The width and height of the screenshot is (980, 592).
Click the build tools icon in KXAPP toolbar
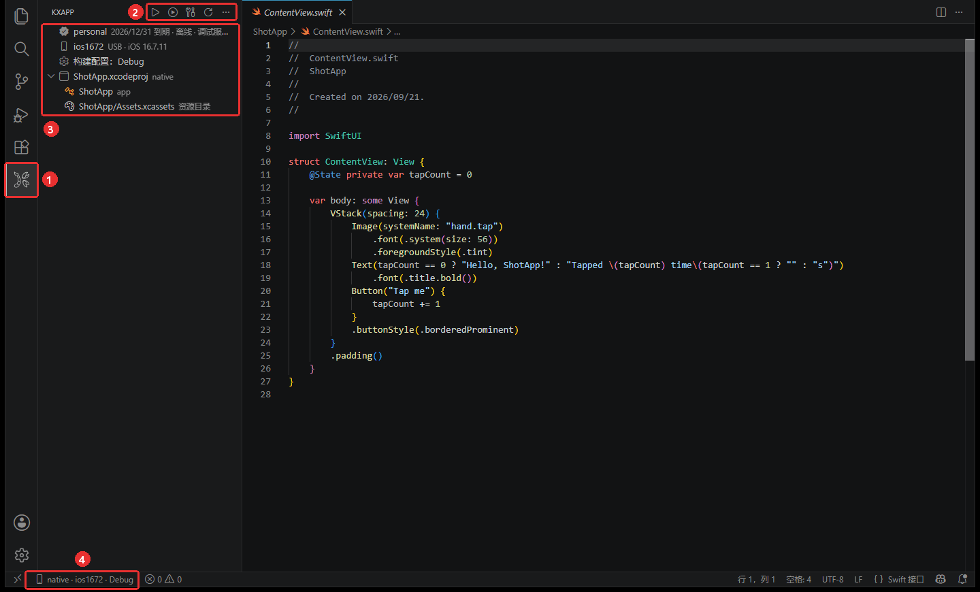(191, 12)
